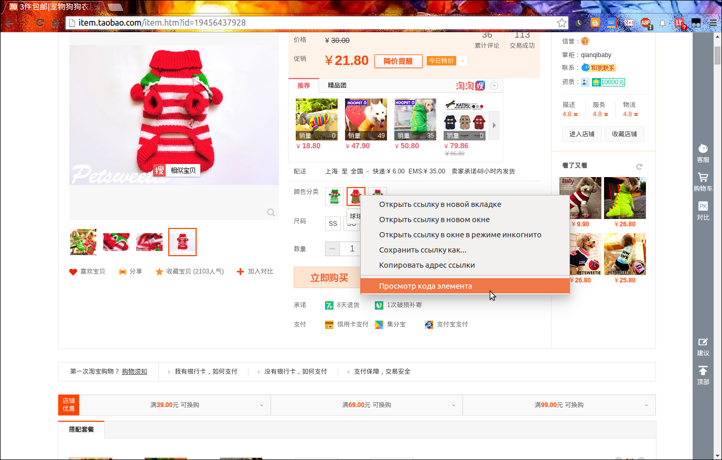This screenshot has width=722, height=460.
Task: Choose Сохранить ссылку как...
Action: [x=465, y=250]
